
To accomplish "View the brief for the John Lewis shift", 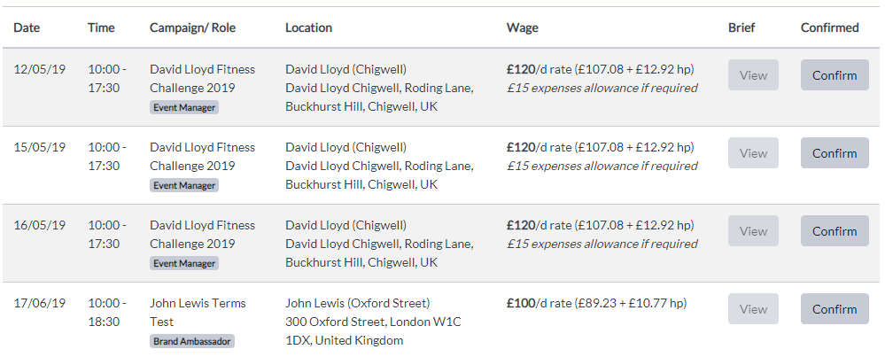I will pos(753,308).
